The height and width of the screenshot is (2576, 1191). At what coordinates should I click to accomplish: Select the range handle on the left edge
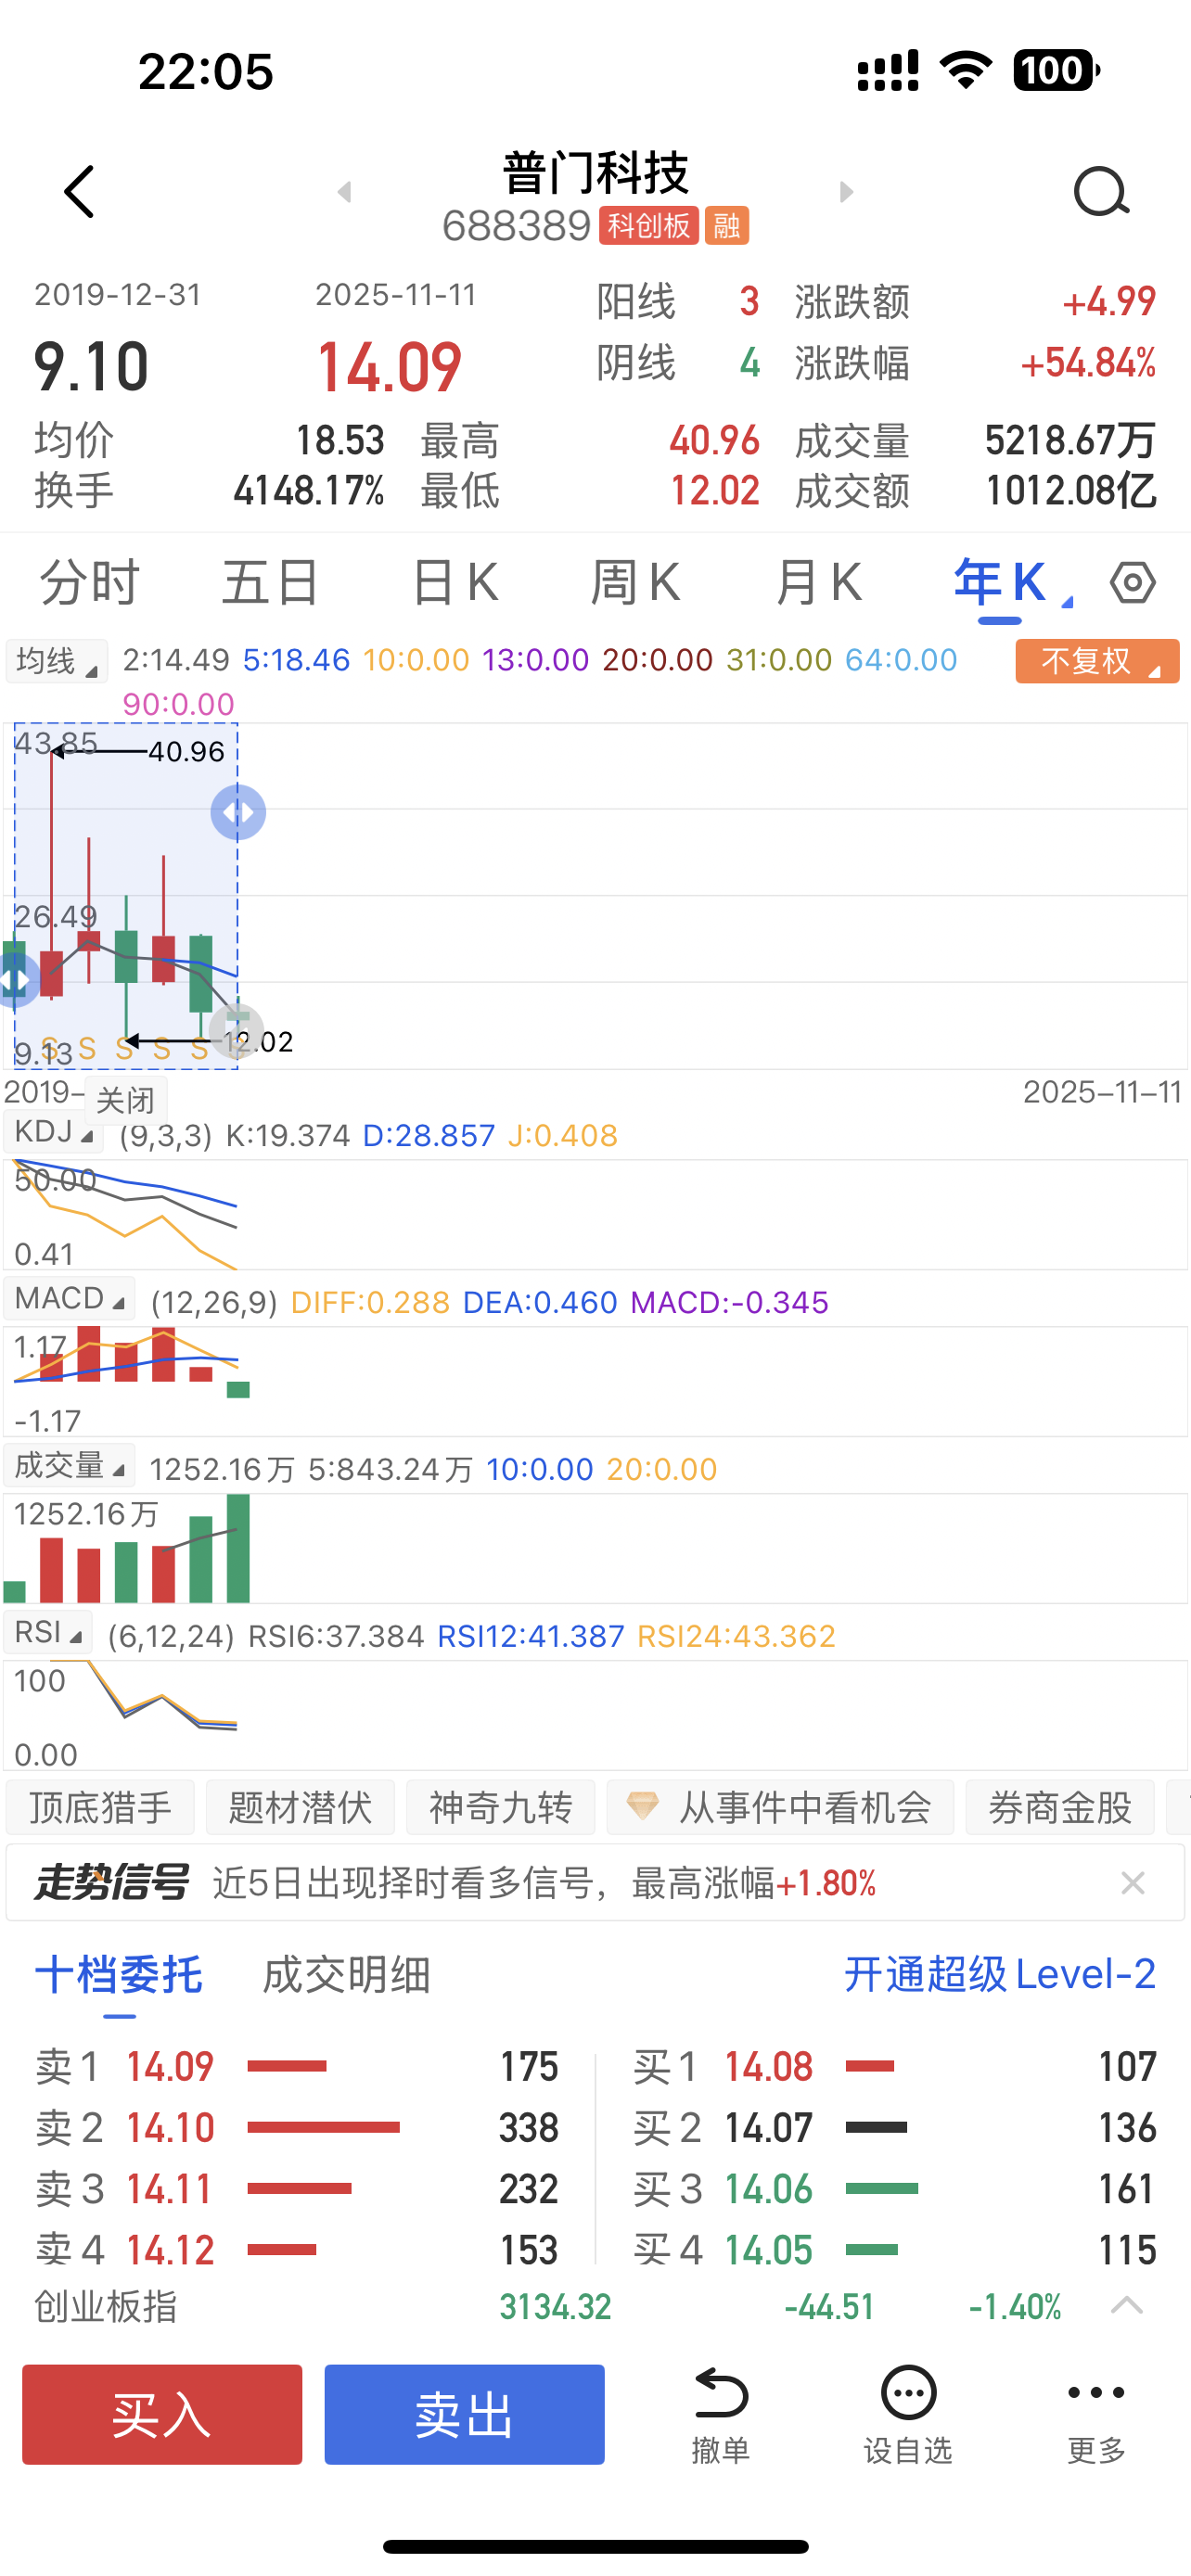tap(14, 979)
